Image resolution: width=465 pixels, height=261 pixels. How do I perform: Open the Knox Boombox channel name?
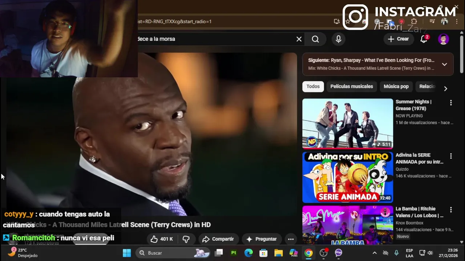(x=409, y=223)
